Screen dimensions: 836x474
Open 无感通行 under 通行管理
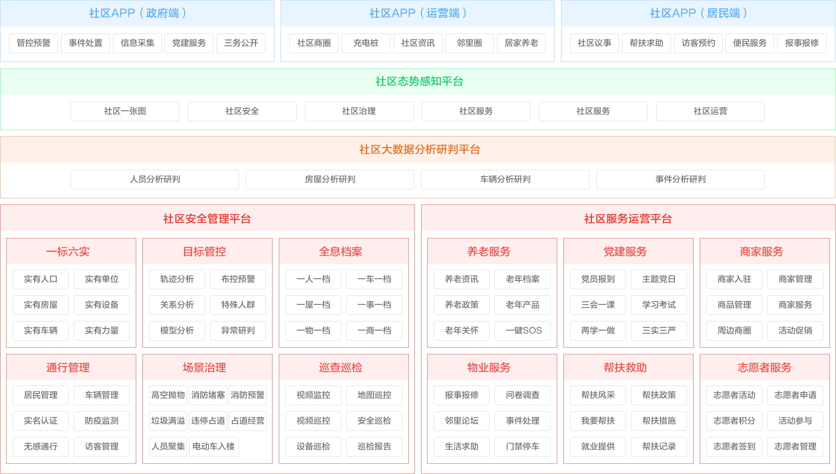pos(41,447)
